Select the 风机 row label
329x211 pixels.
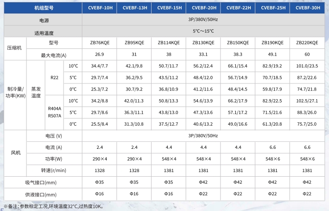tap(16, 153)
